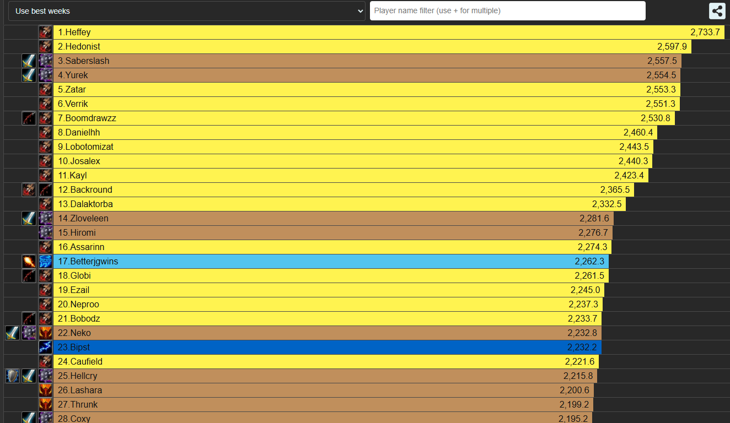The image size is (730, 423).
Task: Click the score value 2,232.2
Action: [582, 348]
